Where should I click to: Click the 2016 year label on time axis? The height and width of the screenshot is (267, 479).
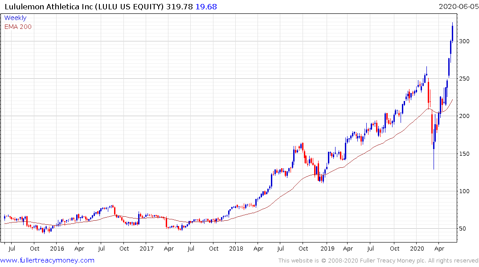point(57,249)
